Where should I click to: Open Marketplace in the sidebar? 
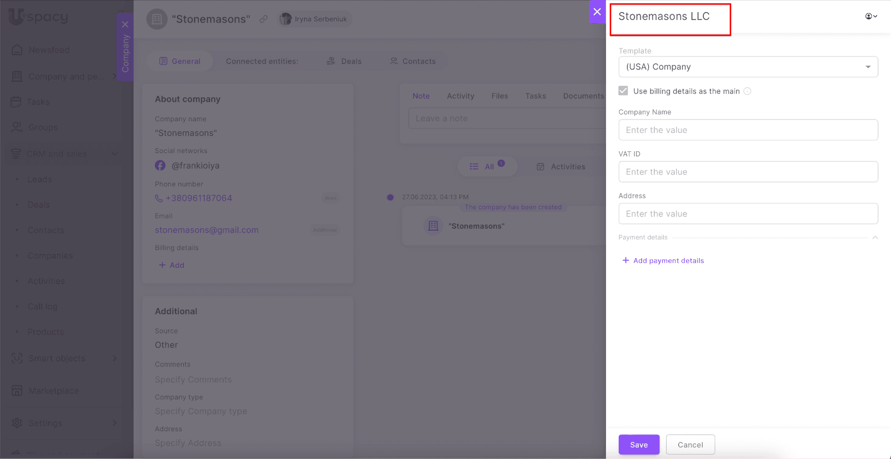(x=53, y=391)
